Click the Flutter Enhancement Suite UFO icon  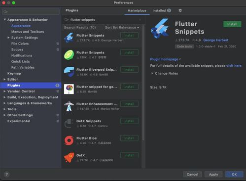point(69,106)
